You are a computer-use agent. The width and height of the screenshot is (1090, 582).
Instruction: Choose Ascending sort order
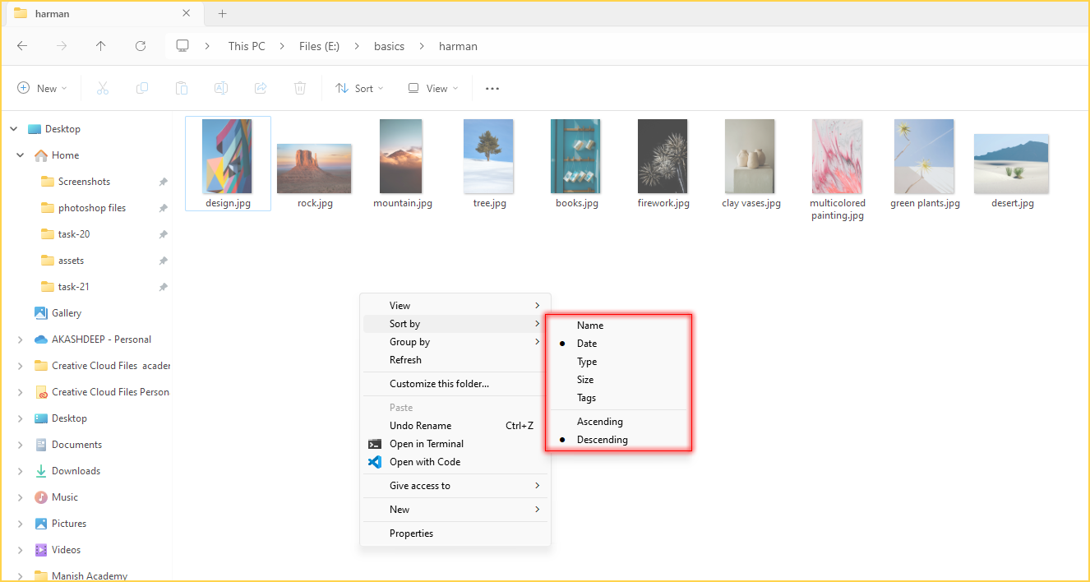pos(599,422)
